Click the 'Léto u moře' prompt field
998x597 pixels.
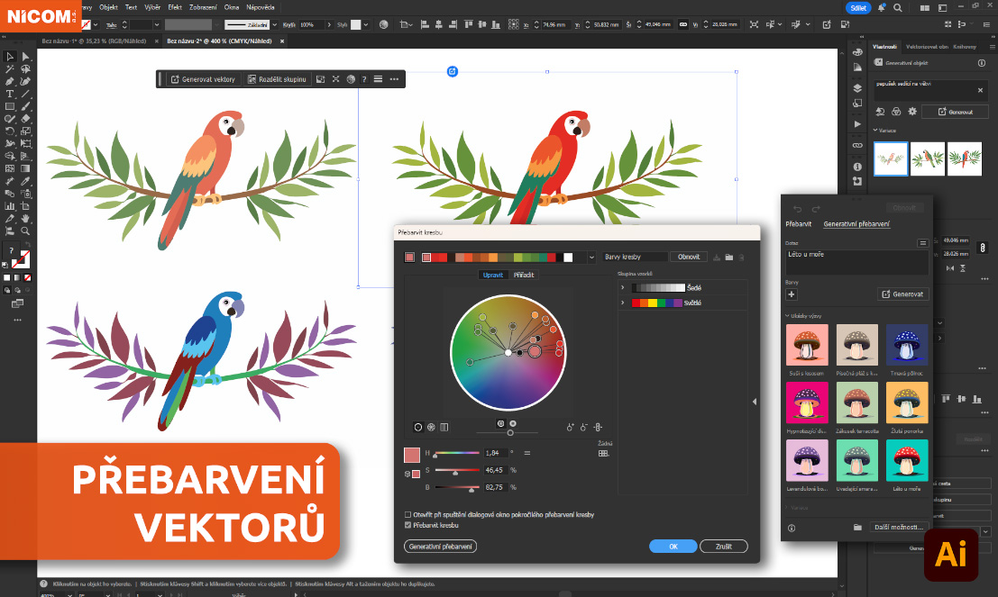pos(857,261)
